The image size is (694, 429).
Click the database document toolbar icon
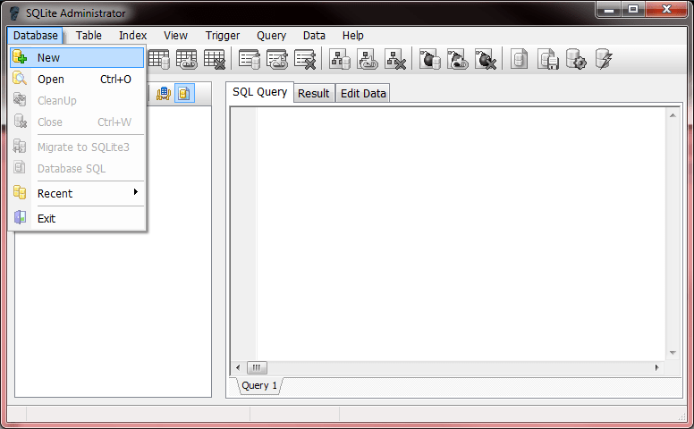pyautogui.click(x=519, y=59)
